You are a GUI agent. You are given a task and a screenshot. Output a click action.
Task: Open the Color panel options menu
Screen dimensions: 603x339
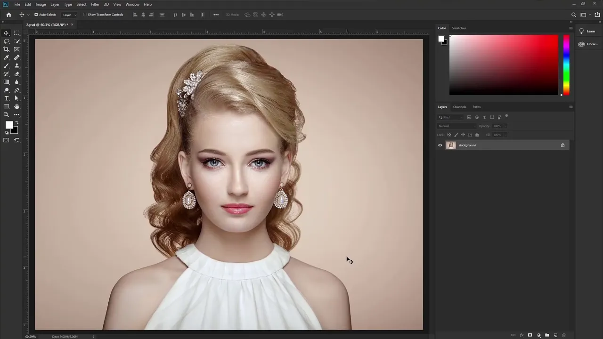click(570, 28)
